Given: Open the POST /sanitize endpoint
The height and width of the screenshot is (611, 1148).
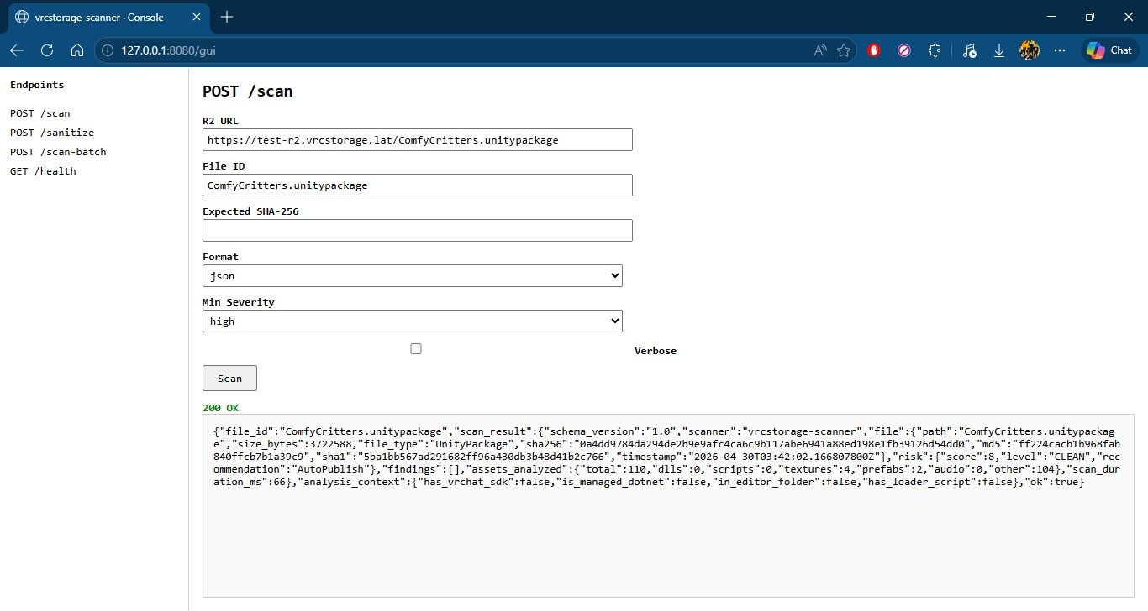Looking at the screenshot, I should point(52,133).
